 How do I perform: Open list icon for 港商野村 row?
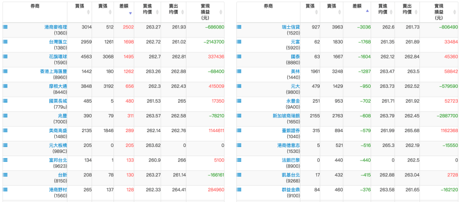5,189
